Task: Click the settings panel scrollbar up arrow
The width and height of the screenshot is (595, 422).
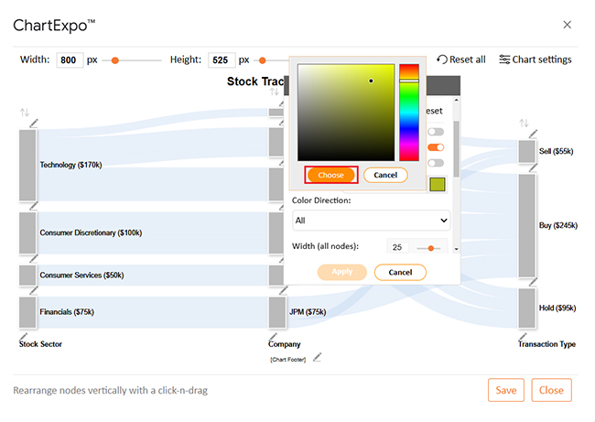Action: (456, 100)
